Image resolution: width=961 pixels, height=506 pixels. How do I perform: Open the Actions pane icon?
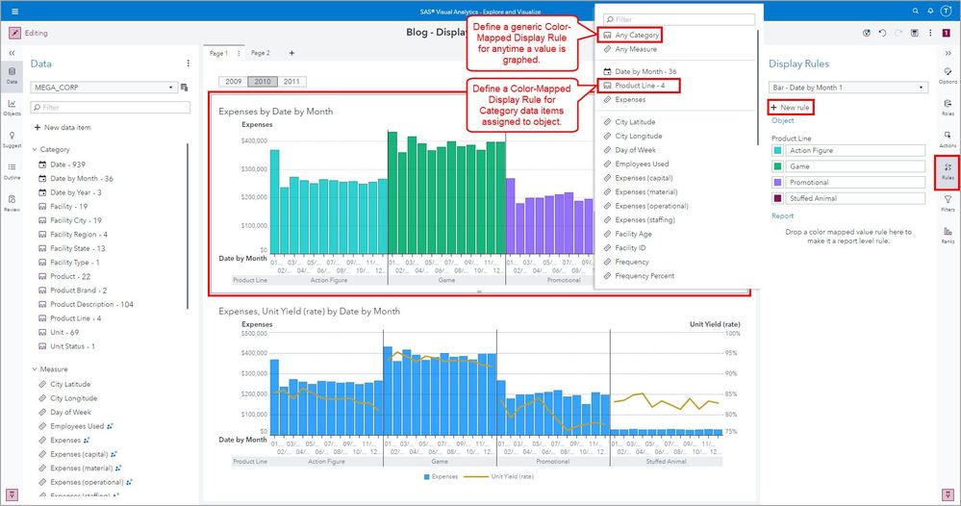point(948,139)
